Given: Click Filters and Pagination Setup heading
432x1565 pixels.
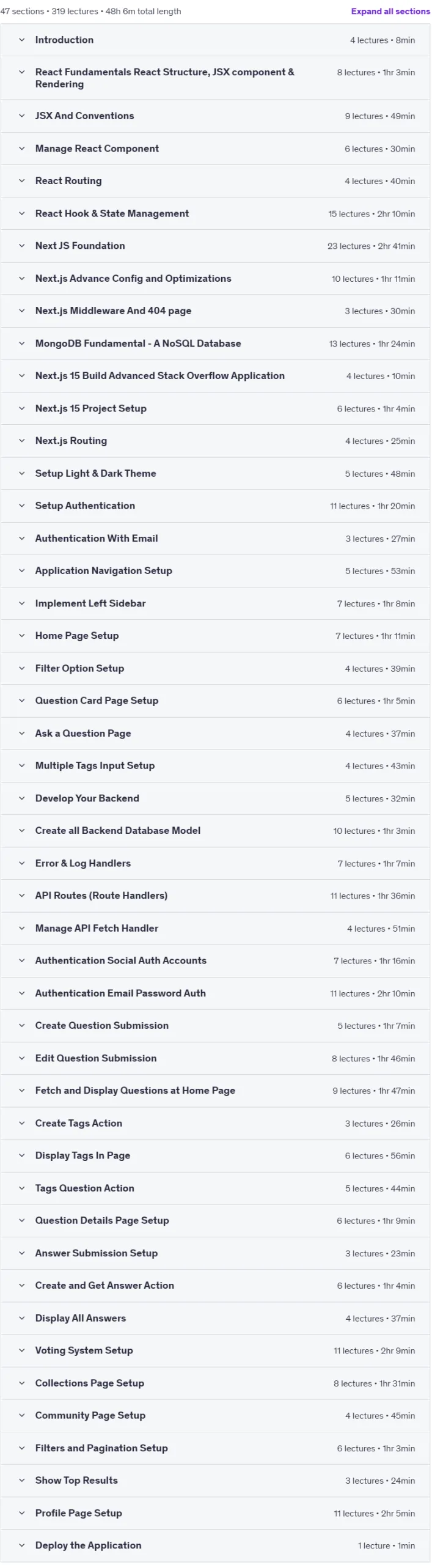Looking at the screenshot, I should point(101,1448).
